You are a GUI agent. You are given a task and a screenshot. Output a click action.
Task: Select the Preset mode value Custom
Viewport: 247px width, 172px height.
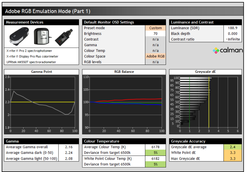tap(155, 28)
